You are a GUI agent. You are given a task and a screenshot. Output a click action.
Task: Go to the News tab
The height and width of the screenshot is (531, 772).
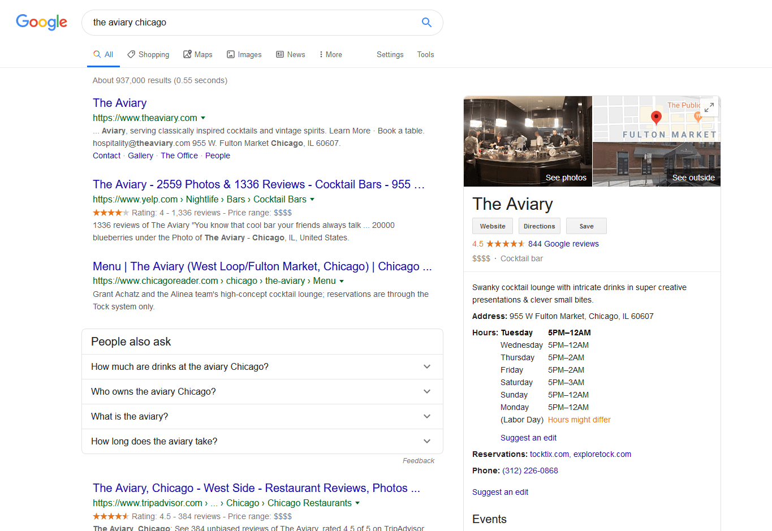pos(291,55)
